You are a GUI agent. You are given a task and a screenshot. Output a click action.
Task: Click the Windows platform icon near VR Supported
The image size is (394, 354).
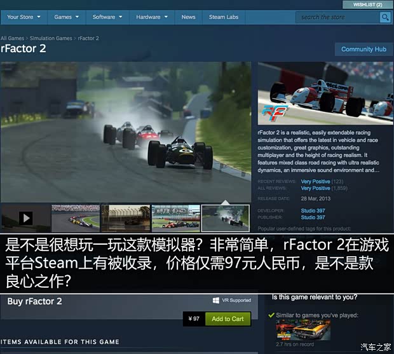[x=216, y=300]
